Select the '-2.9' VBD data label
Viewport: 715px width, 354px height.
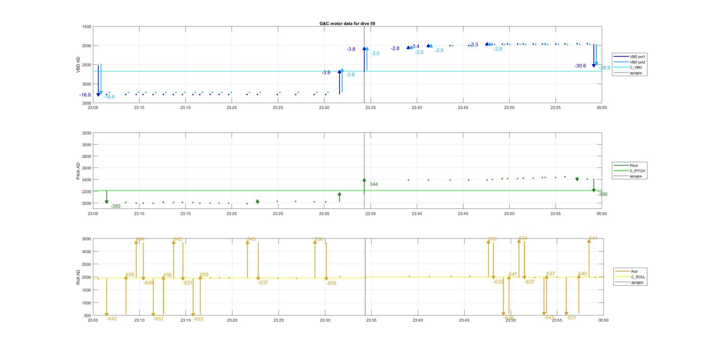(439, 50)
